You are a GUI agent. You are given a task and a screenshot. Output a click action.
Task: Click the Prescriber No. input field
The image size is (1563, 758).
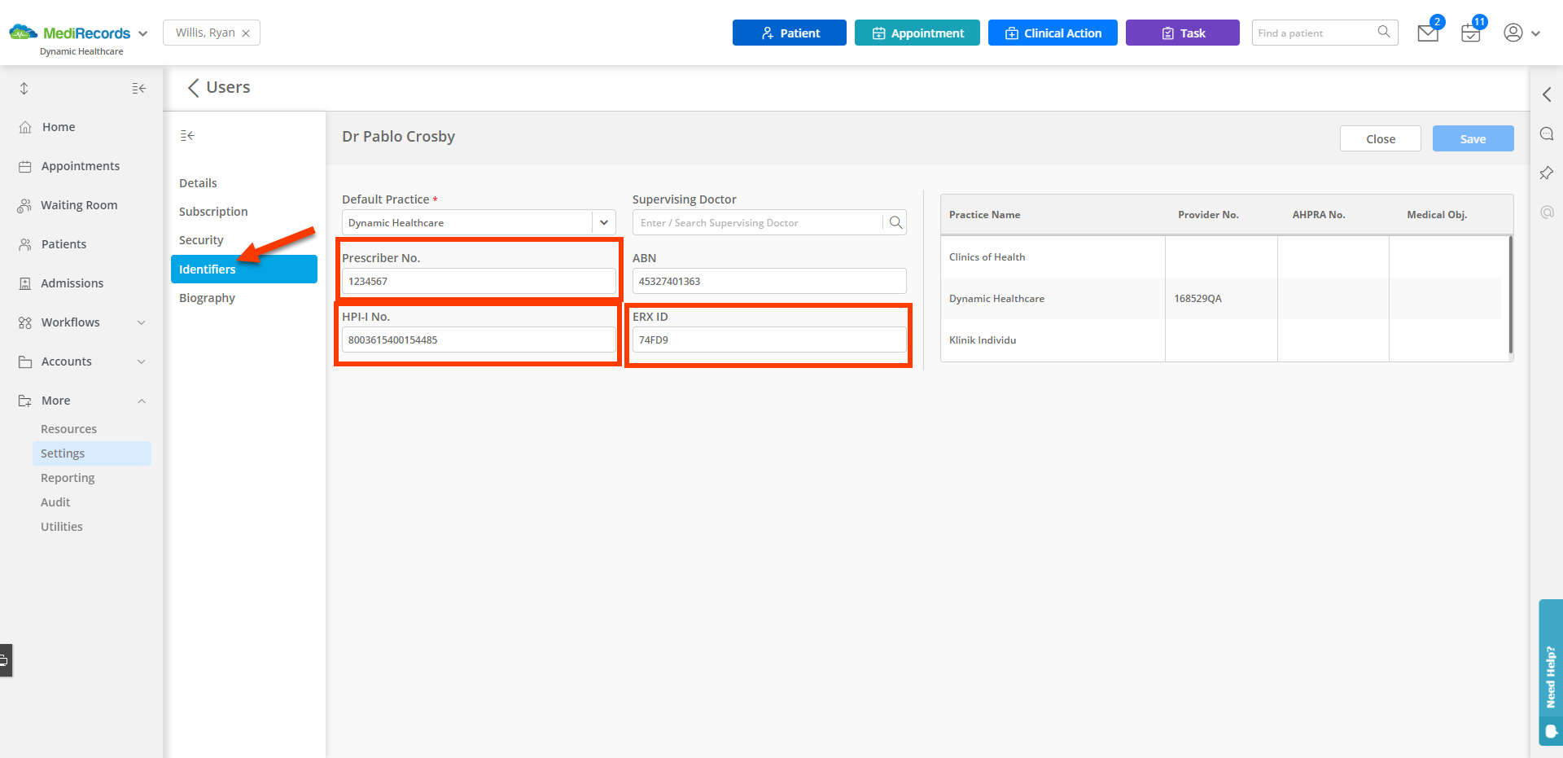coord(479,281)
